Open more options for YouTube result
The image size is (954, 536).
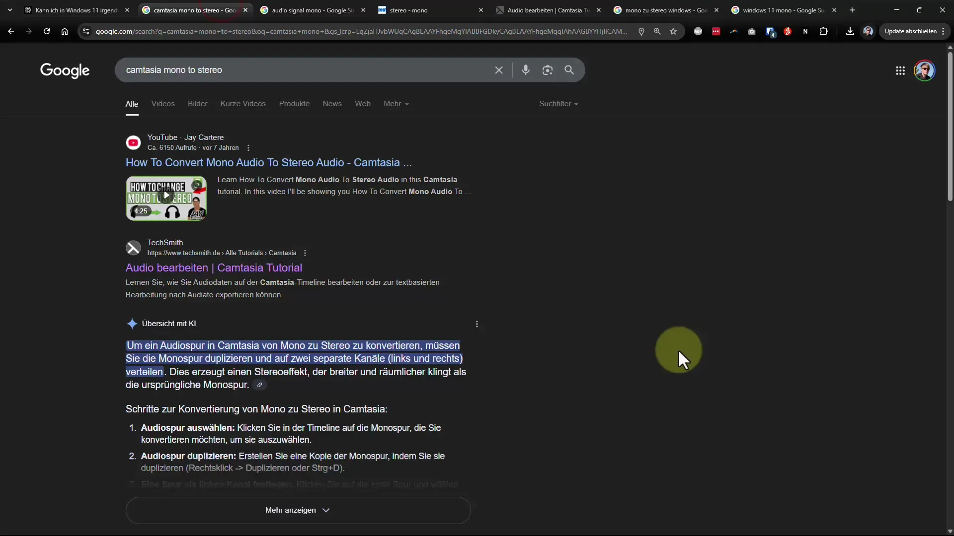[x=248, y=148]
